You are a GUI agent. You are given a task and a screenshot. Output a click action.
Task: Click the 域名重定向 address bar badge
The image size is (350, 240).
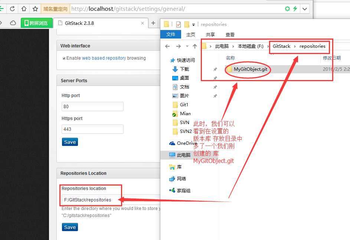coord(55,9)
